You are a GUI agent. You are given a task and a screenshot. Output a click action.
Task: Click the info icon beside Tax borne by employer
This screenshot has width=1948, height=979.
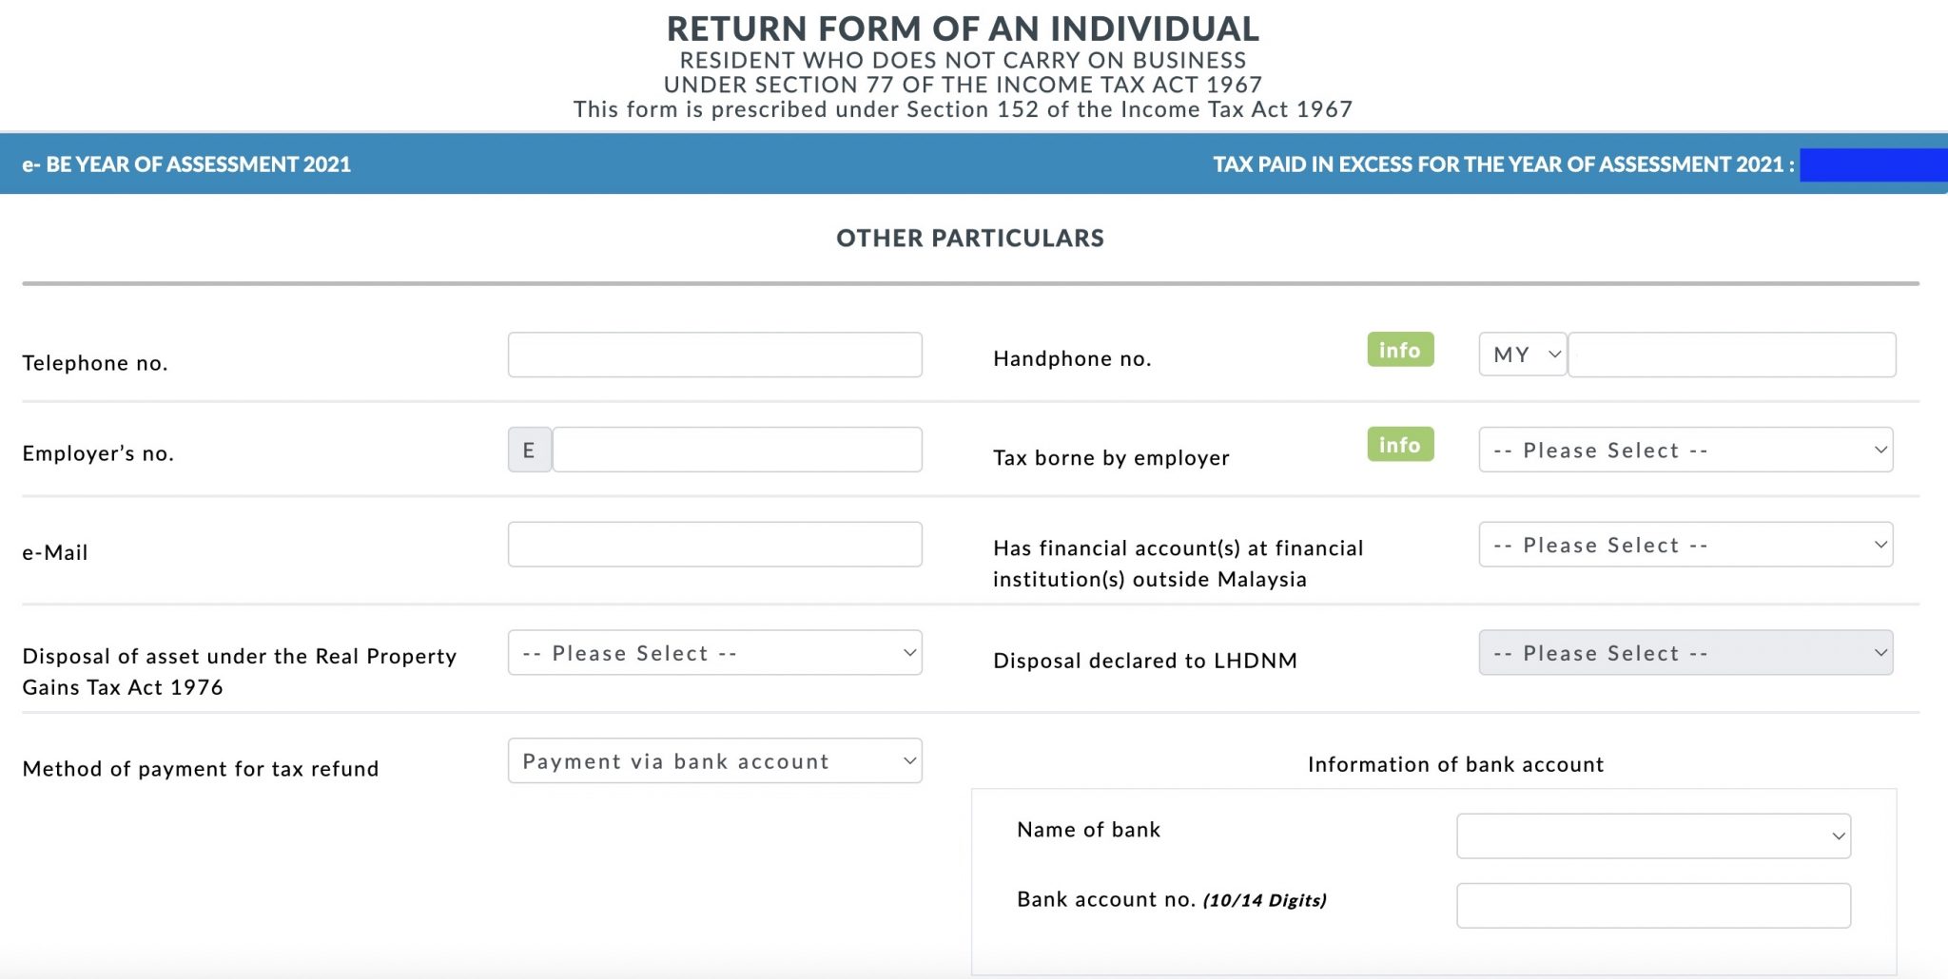tap(1399, 445)
